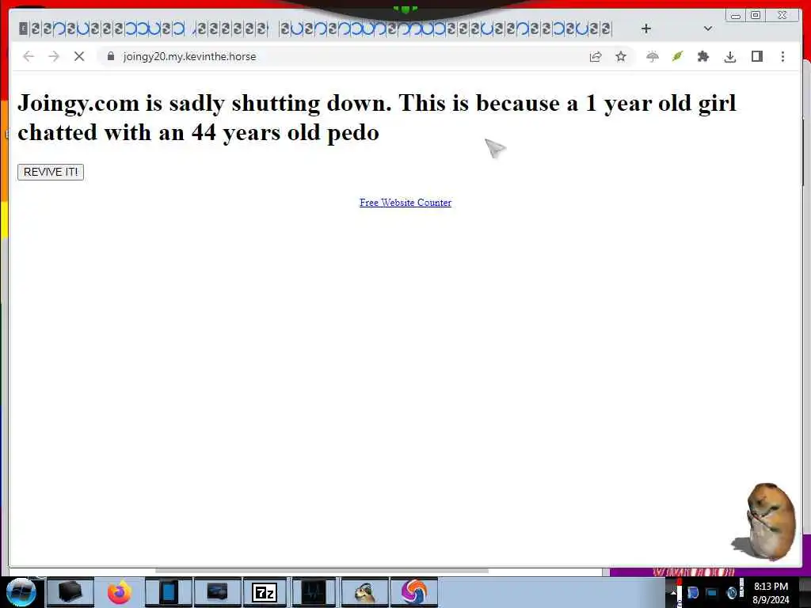The width and height of the screenshot is (811, 608).
Task: Click the show desktop strip at taskbar end
Action: [805, 592]
